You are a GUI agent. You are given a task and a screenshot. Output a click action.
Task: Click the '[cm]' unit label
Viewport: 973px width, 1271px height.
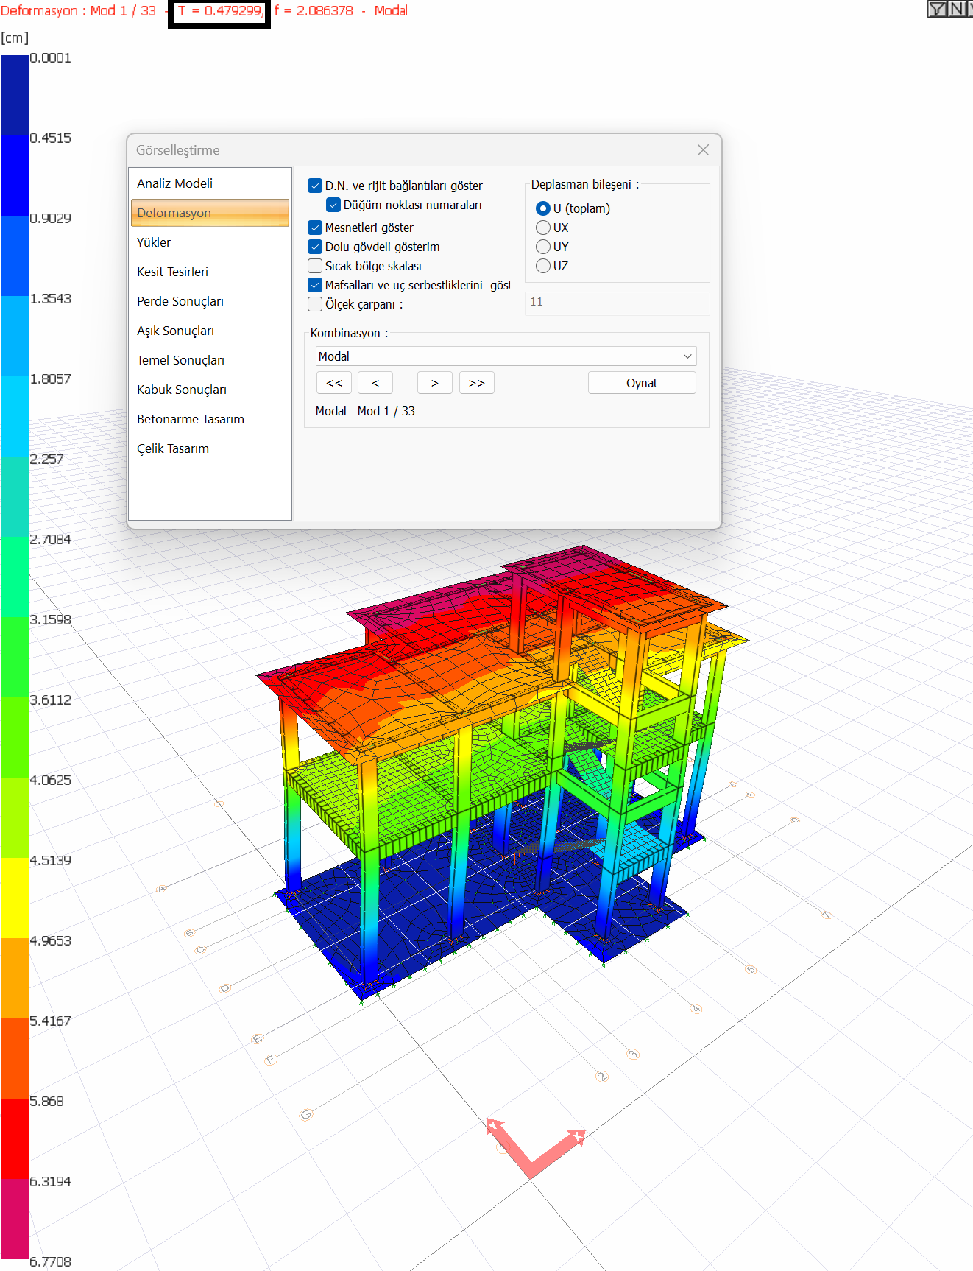15,38
